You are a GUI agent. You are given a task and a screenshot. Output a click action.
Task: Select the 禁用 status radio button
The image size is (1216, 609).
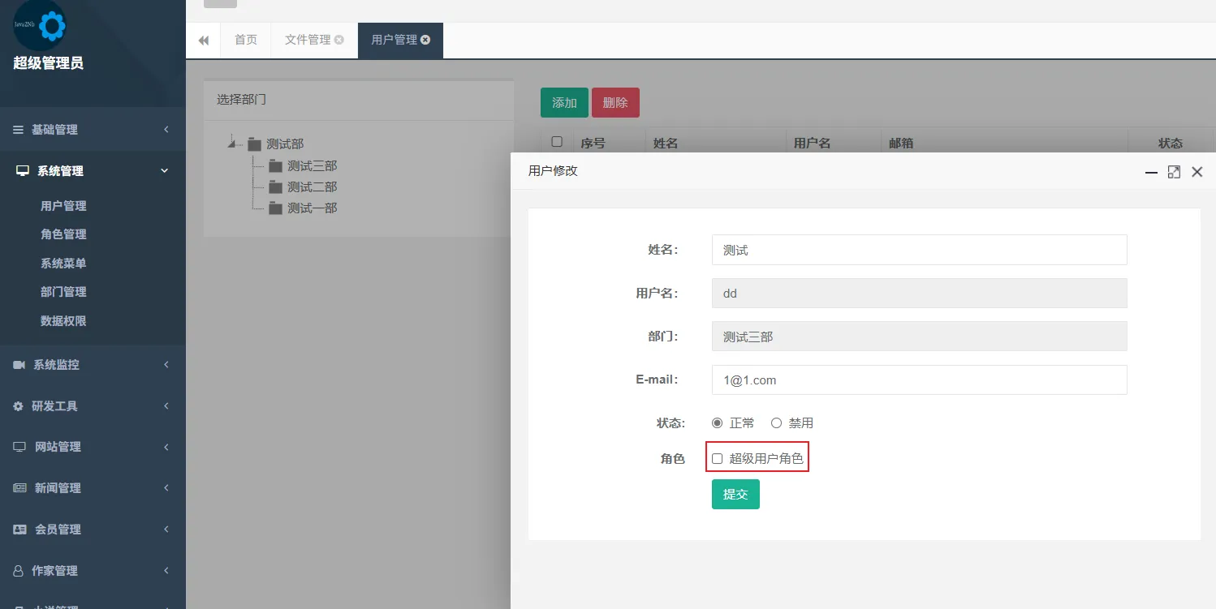[776, 423]
